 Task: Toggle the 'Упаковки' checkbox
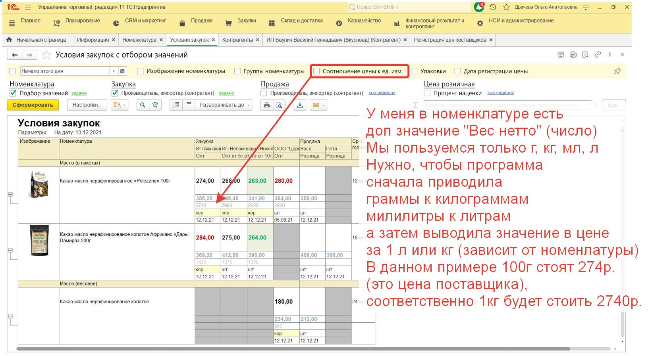(415, 71)
